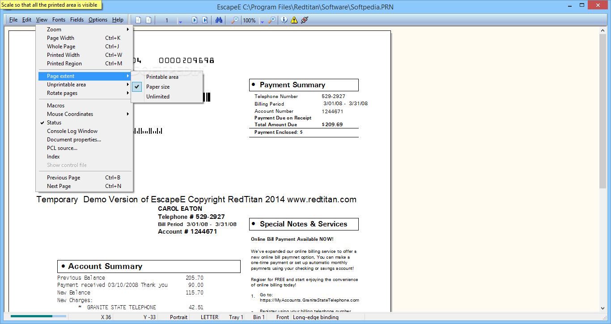Click Y -33 coordinate in status bar
The image size is (611, 324).
tap(149, 317)
